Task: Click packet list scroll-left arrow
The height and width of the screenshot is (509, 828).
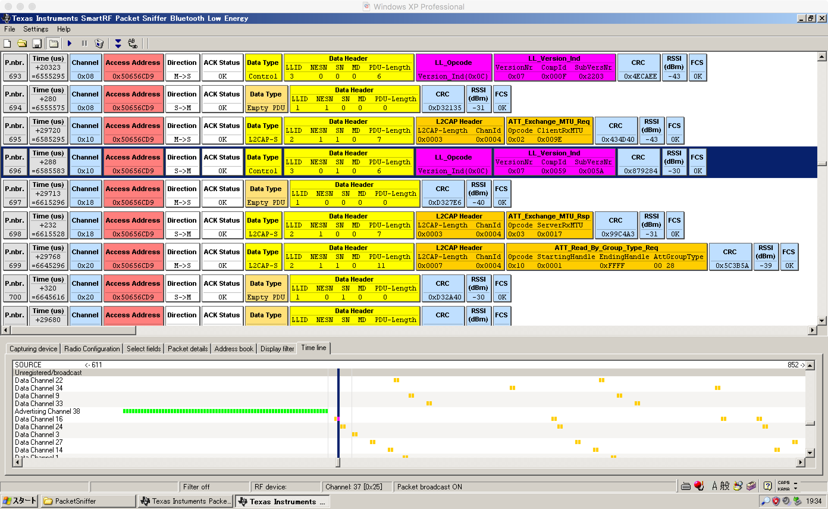Action: point(6,330)
